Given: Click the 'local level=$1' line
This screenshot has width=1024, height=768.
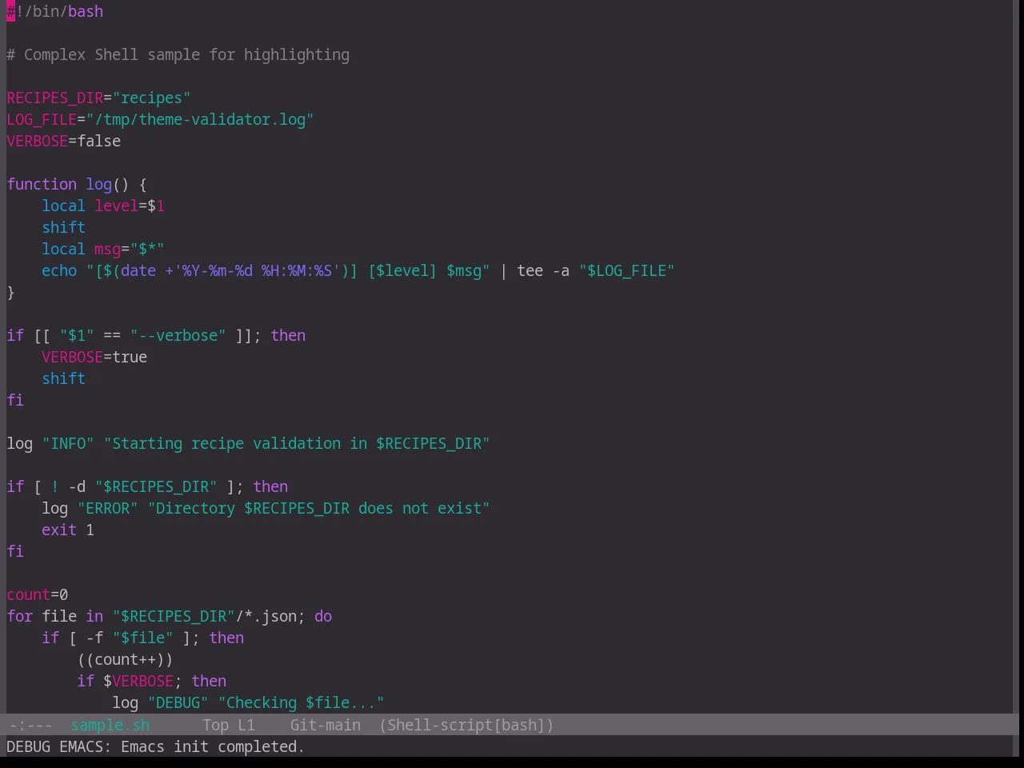Looking at the screenshot, I should point(103,206).
